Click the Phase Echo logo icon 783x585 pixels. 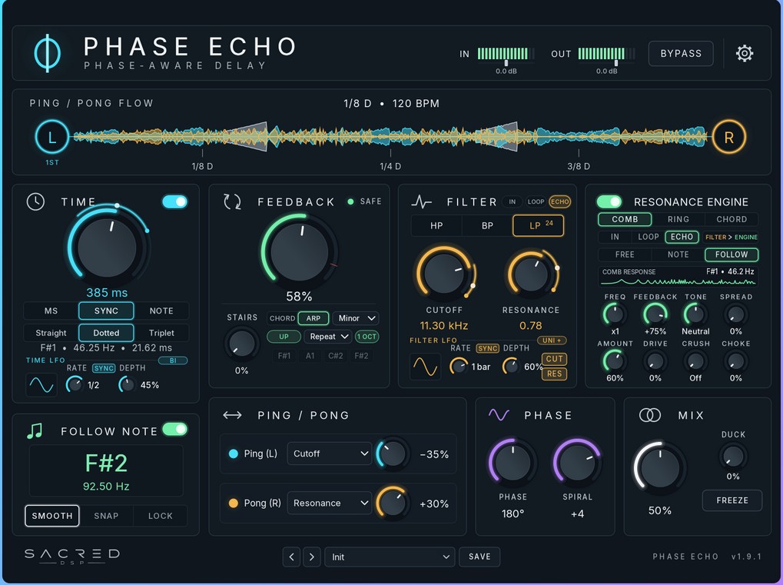(48, 53)
